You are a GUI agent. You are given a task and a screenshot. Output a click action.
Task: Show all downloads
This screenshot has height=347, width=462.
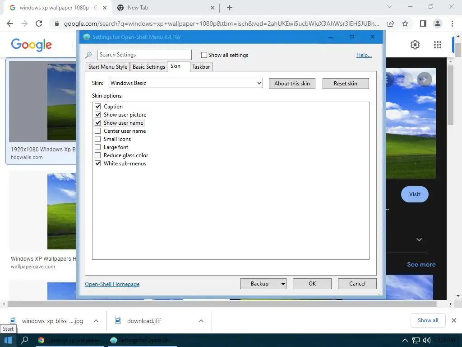(x=428, y=320)
